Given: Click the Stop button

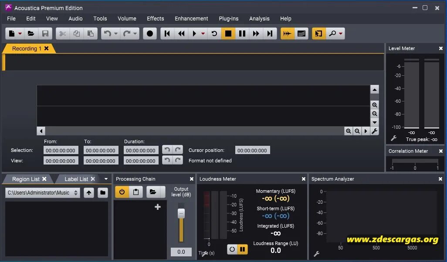Looking at the screenshot, I should point(228,34).
